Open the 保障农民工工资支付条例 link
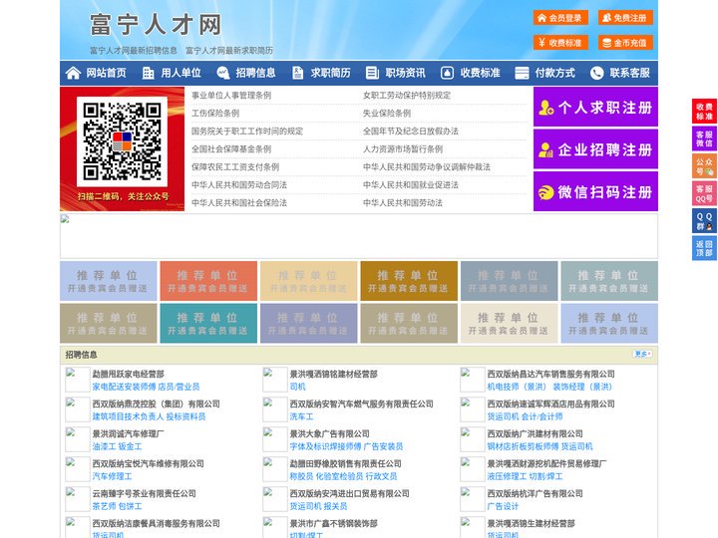Screen dimensions: 718x538 click(x=235, y=167)
